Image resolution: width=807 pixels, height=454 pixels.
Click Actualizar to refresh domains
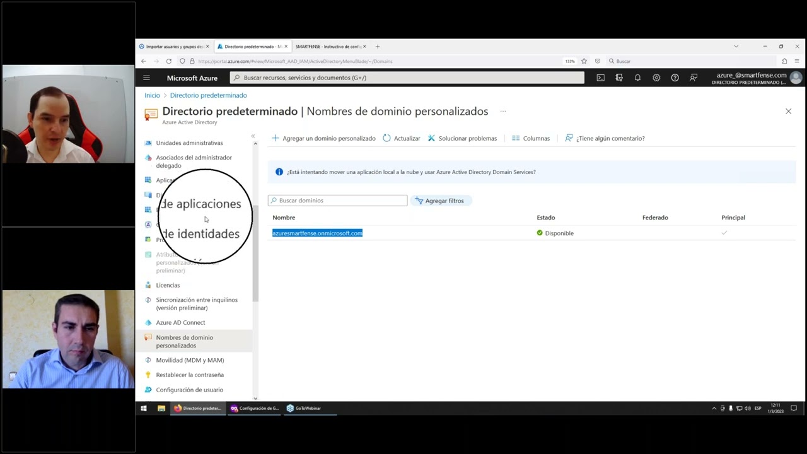click(x=402, y=138)
